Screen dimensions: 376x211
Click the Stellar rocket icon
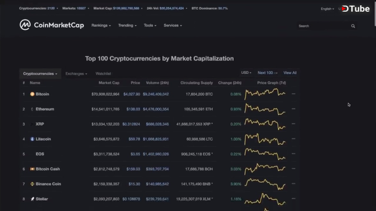click(x=32, y=199)
